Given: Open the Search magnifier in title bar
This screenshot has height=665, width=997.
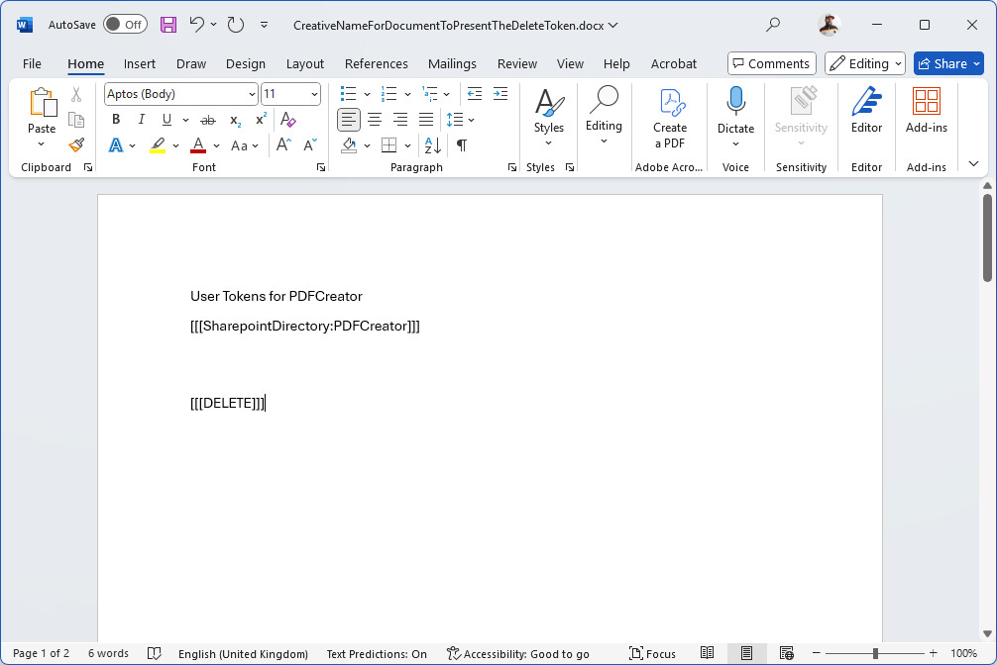Looking at the screenshot, I should point(773,25).
